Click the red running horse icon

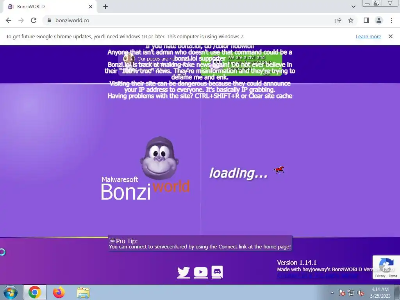click(279, 170)
